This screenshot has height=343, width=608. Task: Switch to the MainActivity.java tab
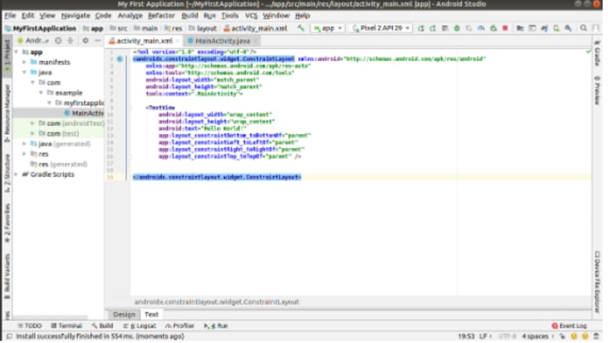coord(222,41)
